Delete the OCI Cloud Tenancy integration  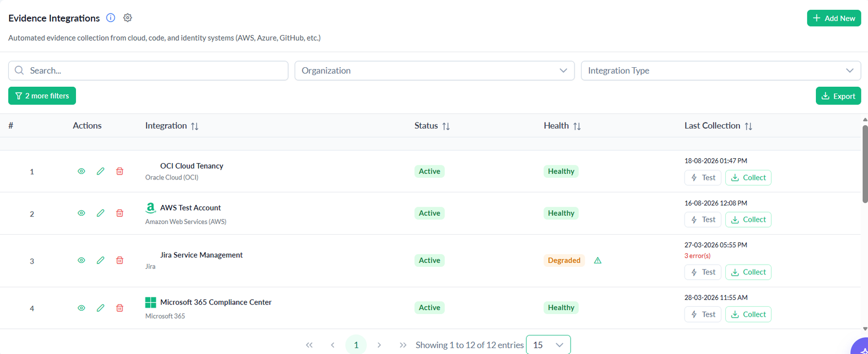click(120, 171)
